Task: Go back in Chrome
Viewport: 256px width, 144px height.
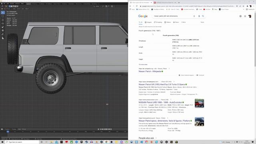Action: click(x=130, y=6)
